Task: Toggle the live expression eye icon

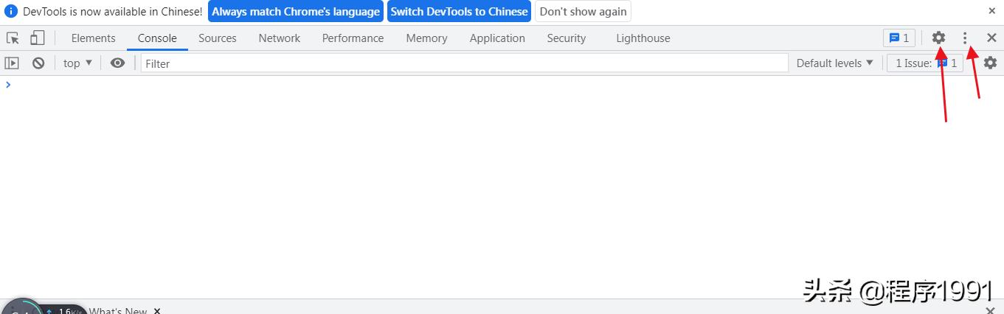Action: 117,63
